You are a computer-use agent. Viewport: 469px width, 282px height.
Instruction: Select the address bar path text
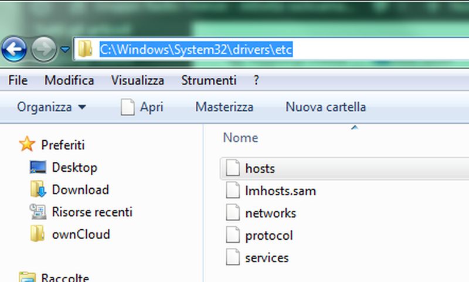(196, 49)
